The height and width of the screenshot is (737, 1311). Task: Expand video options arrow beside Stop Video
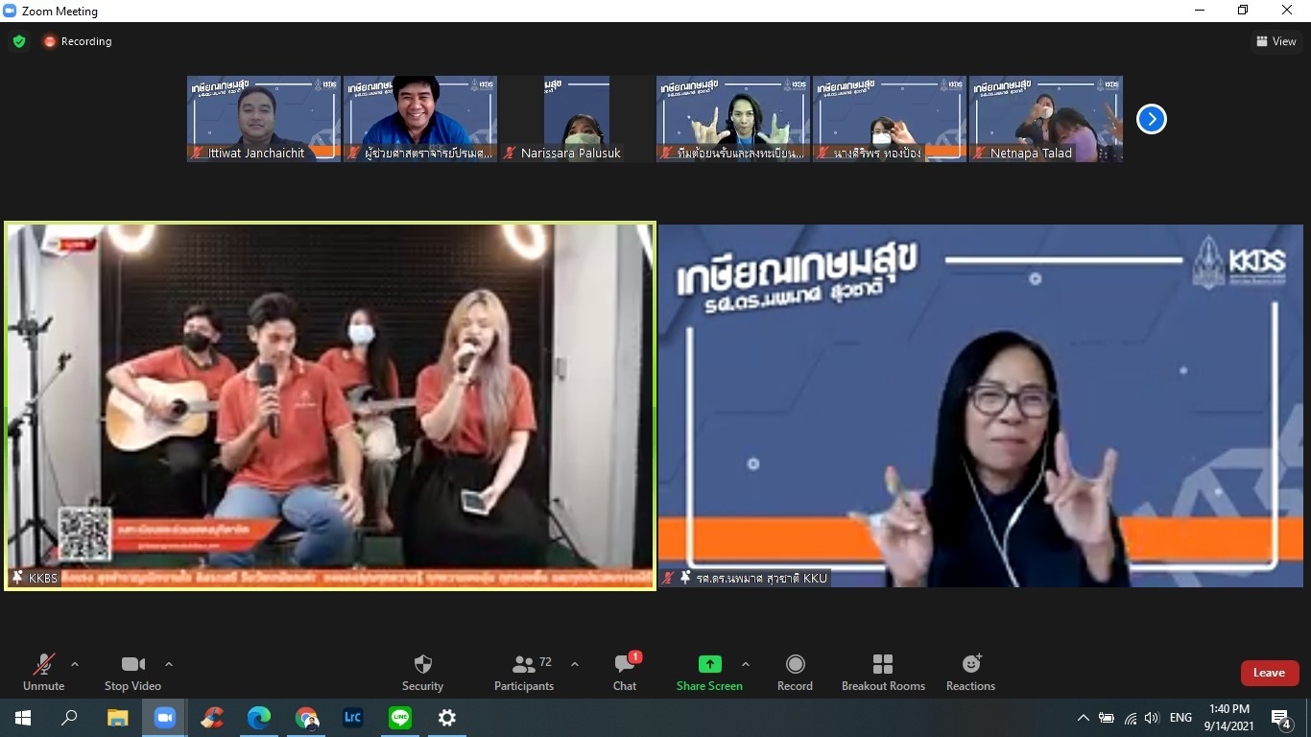tap(169, 664)
